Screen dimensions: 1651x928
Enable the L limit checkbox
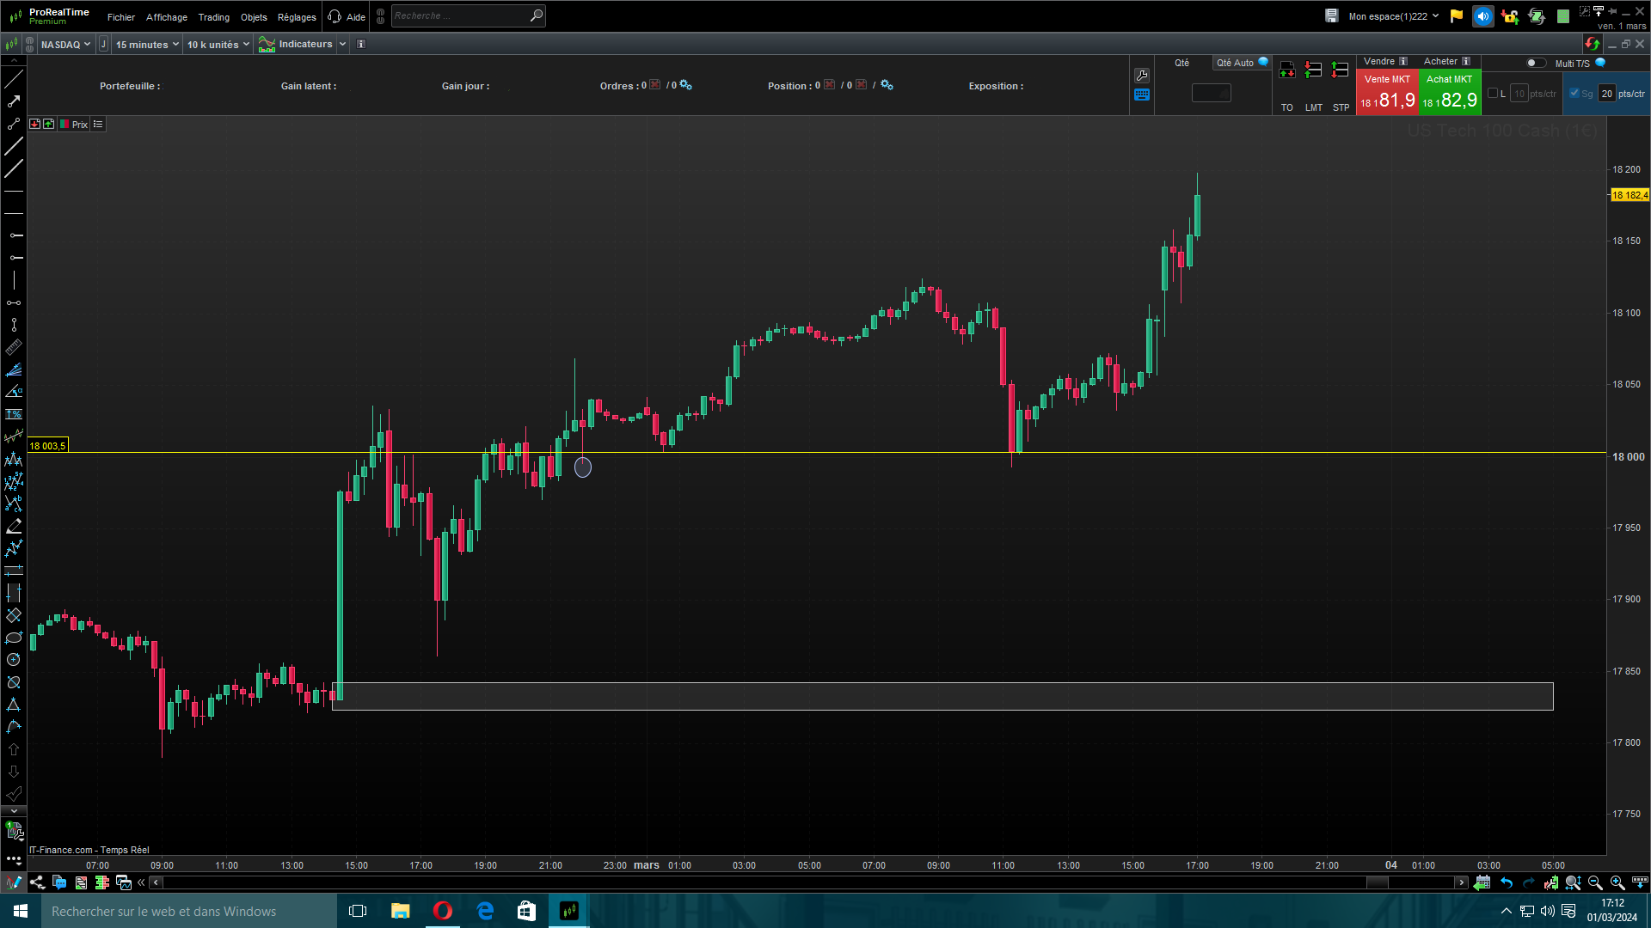pyautogui.click(x=1493, y=94)
